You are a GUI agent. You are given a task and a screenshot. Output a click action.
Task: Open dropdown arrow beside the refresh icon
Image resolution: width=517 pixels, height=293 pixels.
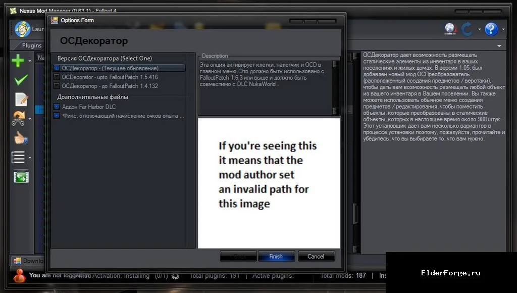click(x=480, y=29)
